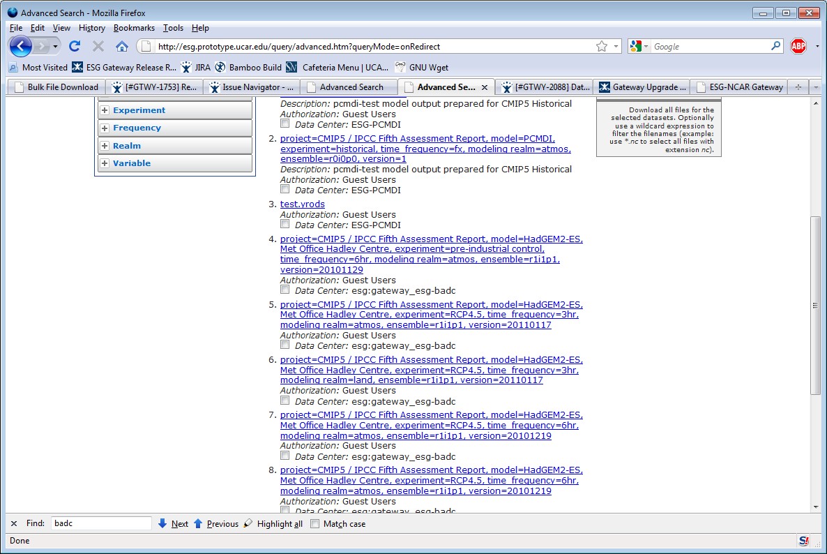This screenshot has width=827, height=554.
Task: Click the Firefox back navigation arrow
Action: 22,47
